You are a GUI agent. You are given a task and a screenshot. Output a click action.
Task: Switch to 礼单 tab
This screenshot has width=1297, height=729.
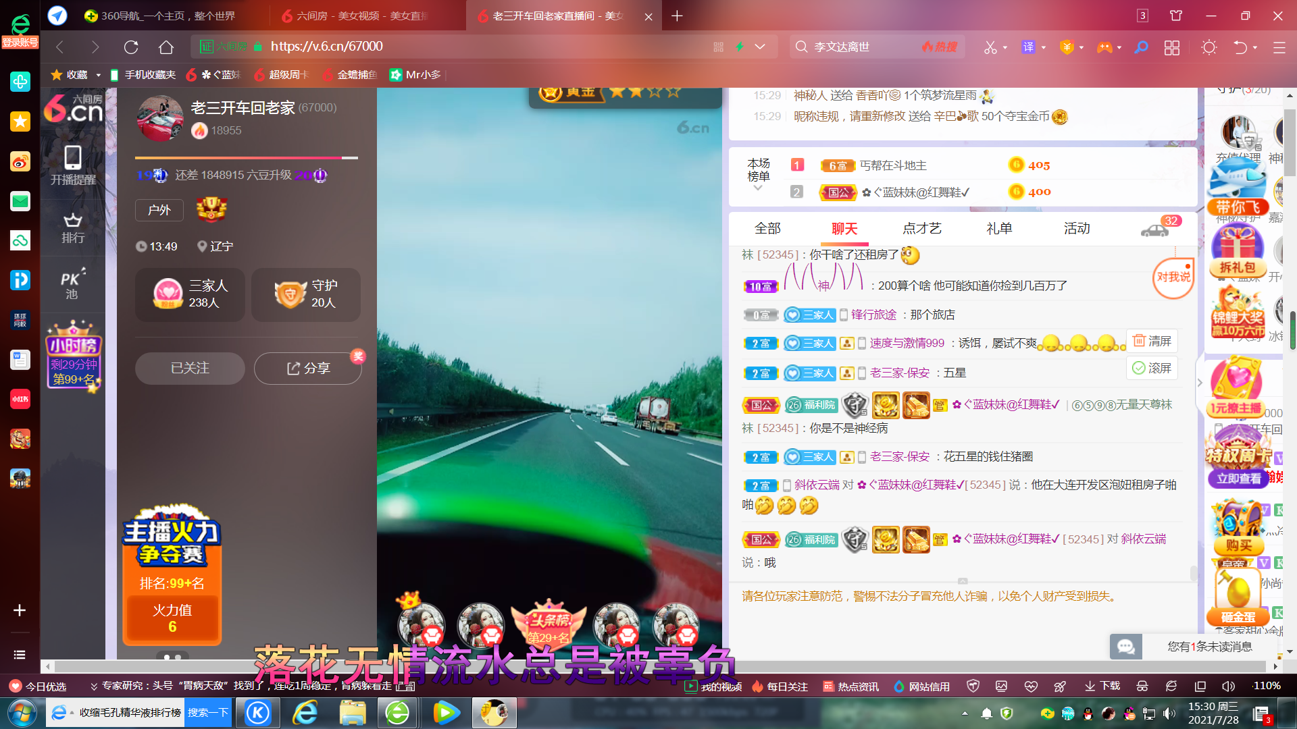(999, 228)
